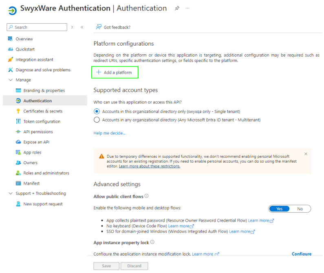Open the Help me decide link
This screenshot has width=324, height=273.
coord(109,133)
